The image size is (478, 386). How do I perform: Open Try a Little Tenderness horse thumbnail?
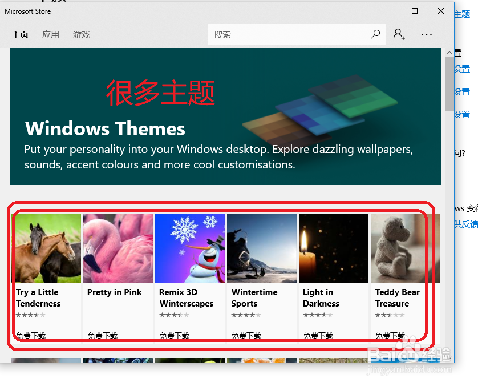(x=46, y=248)
